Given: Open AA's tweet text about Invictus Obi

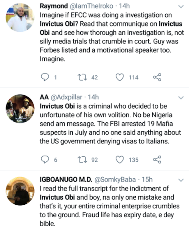Looking at the screenshot, I should 110,124.
